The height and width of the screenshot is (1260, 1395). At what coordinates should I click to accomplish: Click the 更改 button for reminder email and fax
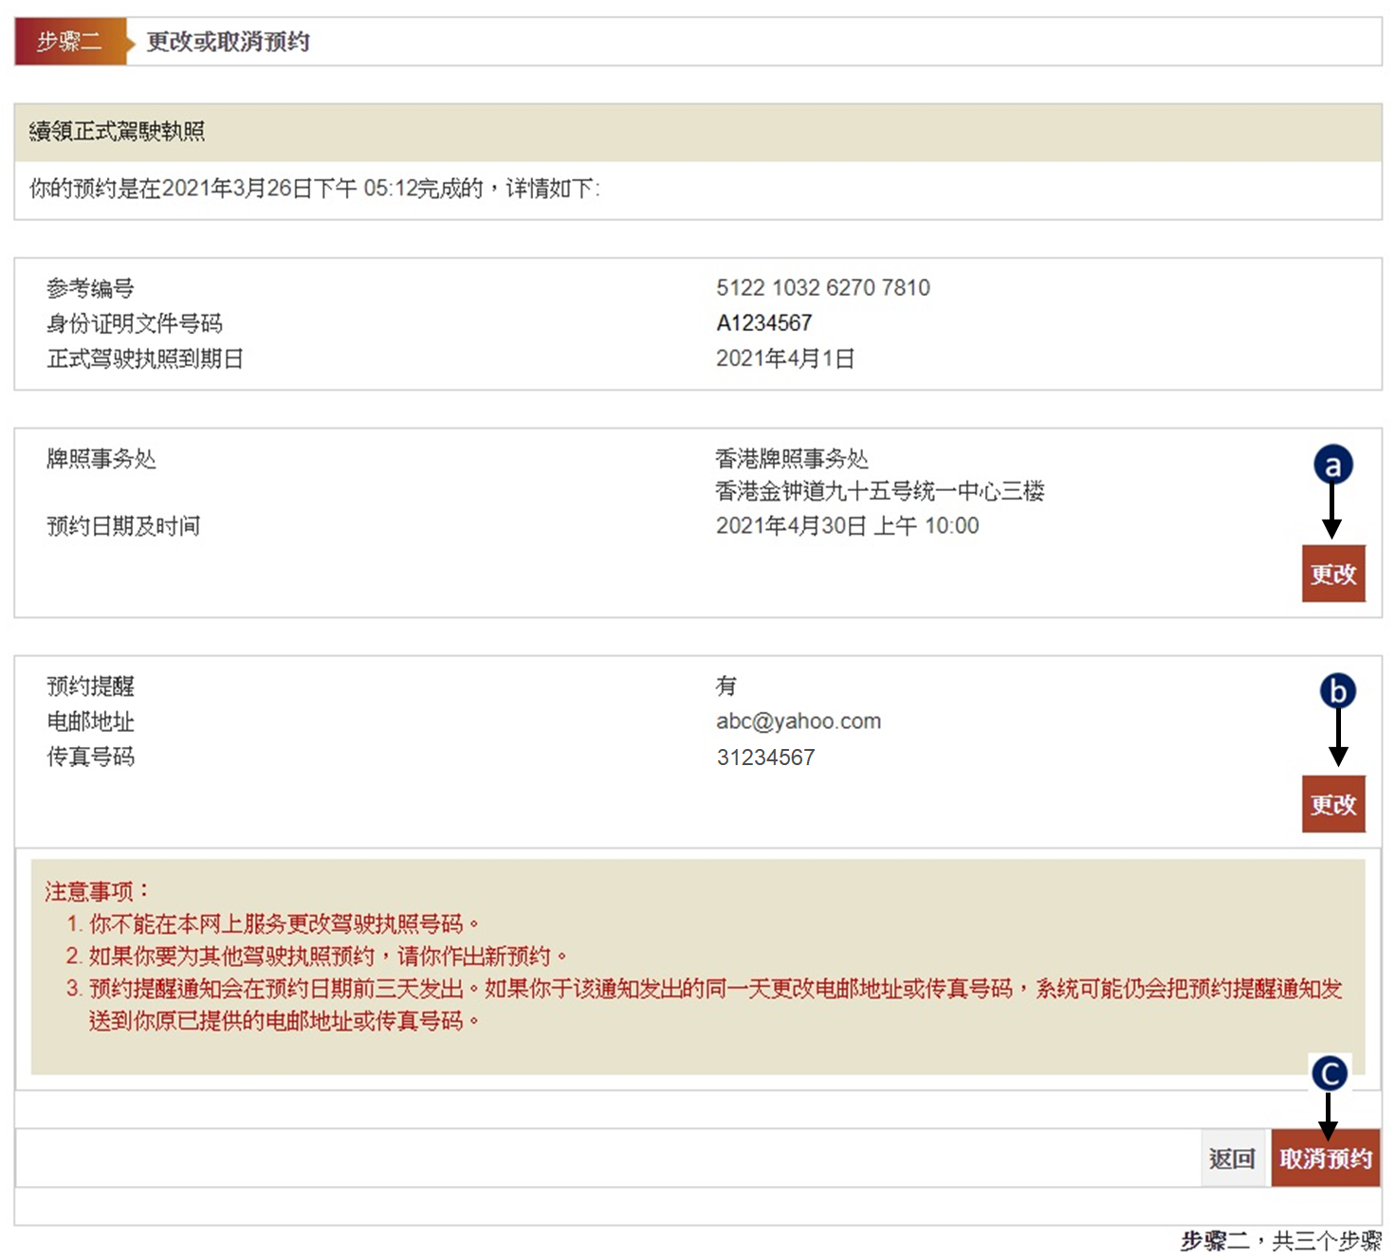tap(1332, 804)
